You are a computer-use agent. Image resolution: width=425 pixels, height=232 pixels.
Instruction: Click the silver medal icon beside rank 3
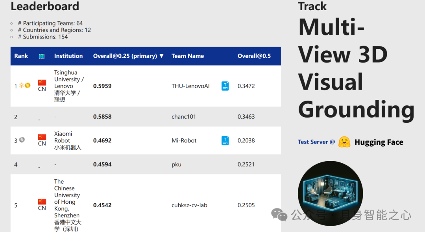click(22, 140)
